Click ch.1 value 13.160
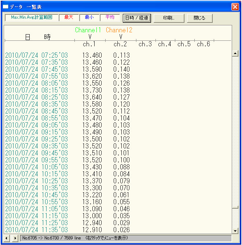Viewport: 242px width, 245px height. coord(92,202)
